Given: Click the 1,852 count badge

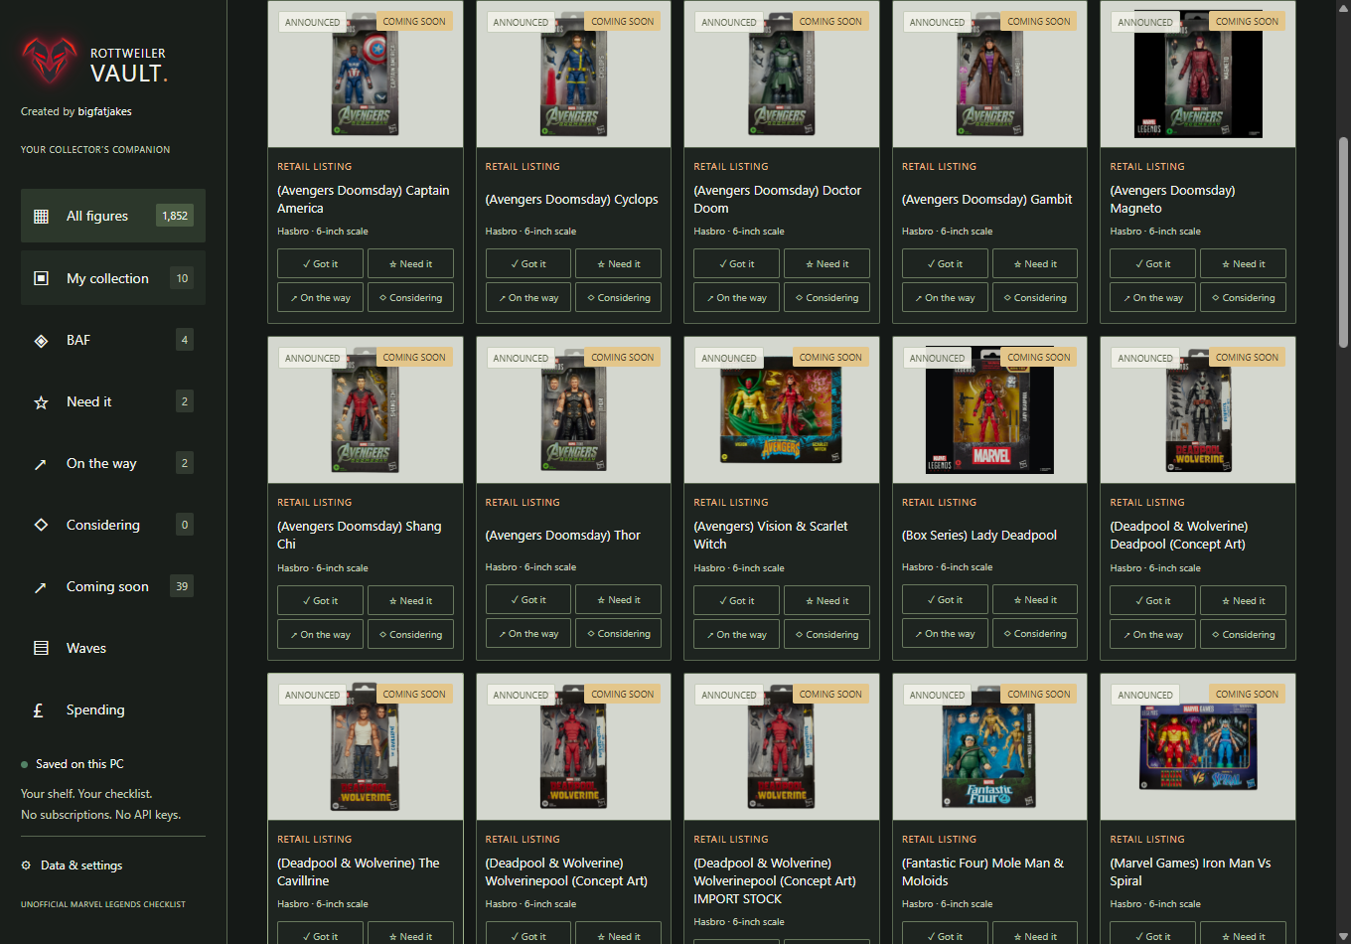Looking at the screenshot, I should tap(175, 216).
